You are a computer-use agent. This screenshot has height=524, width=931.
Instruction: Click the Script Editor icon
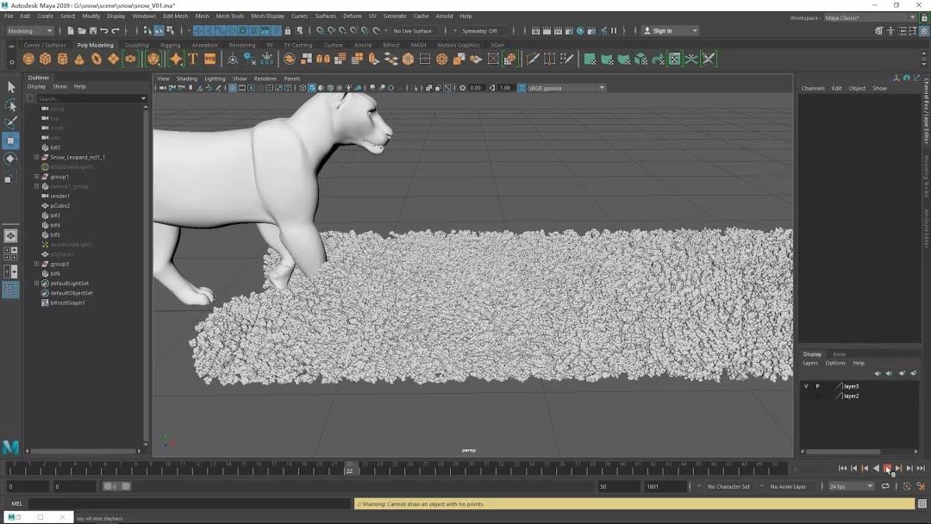[922, 504]
